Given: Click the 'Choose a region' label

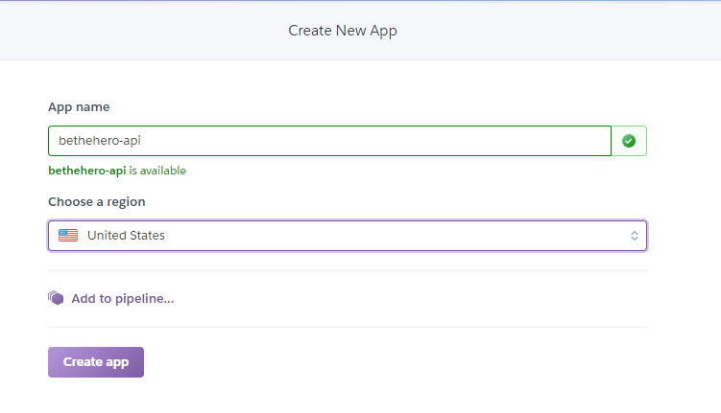Looking at the screenshot, I should [x=97, y=202].
